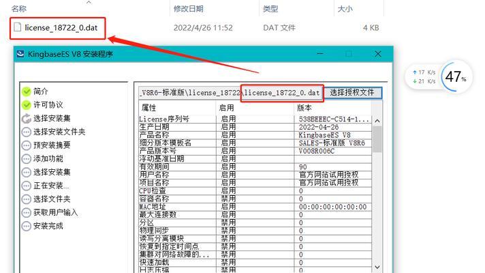Viewport: 485px width, 273px height.
Task: Click the pending icon beside 添加功能
Action: [27, 158]
